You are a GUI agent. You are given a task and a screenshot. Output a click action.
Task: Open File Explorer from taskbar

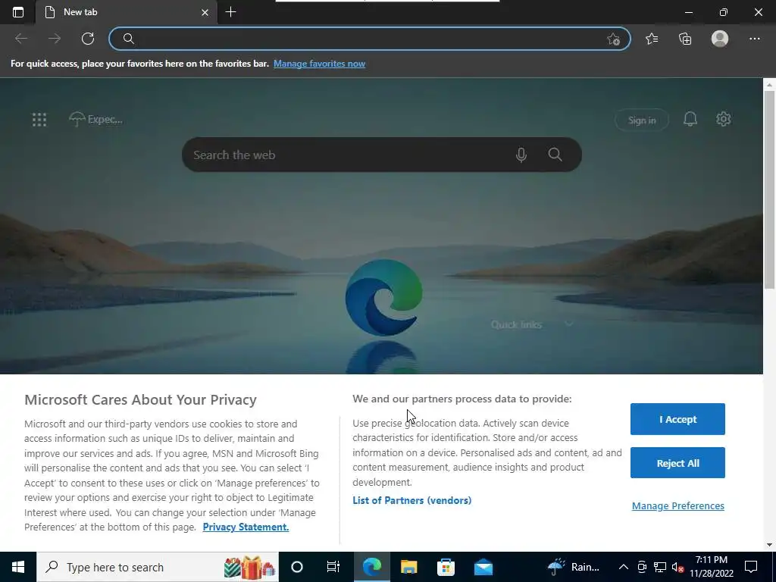tap(408, 567)
